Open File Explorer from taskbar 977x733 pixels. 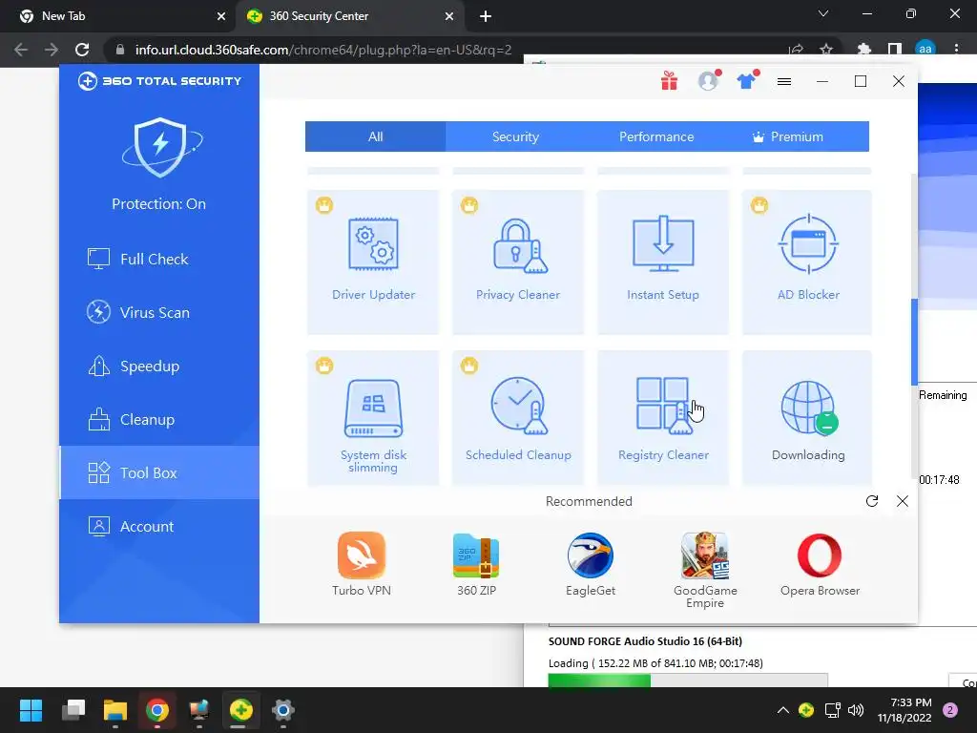tap(115, 710)
